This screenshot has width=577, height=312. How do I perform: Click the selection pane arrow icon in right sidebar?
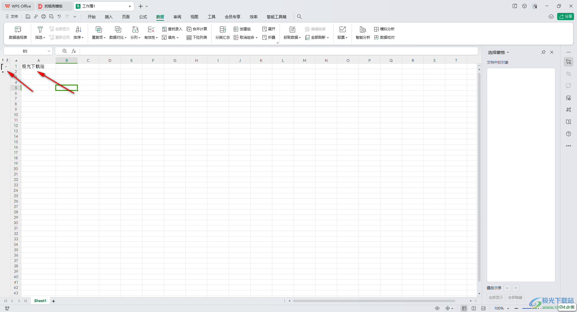coord(569,62)
